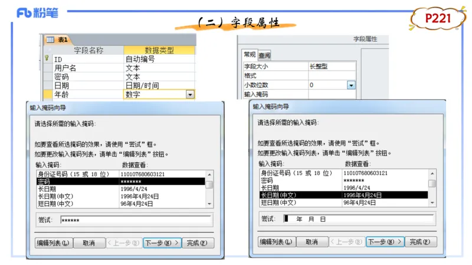Click 取消 button in left wizard

point(89,243)
